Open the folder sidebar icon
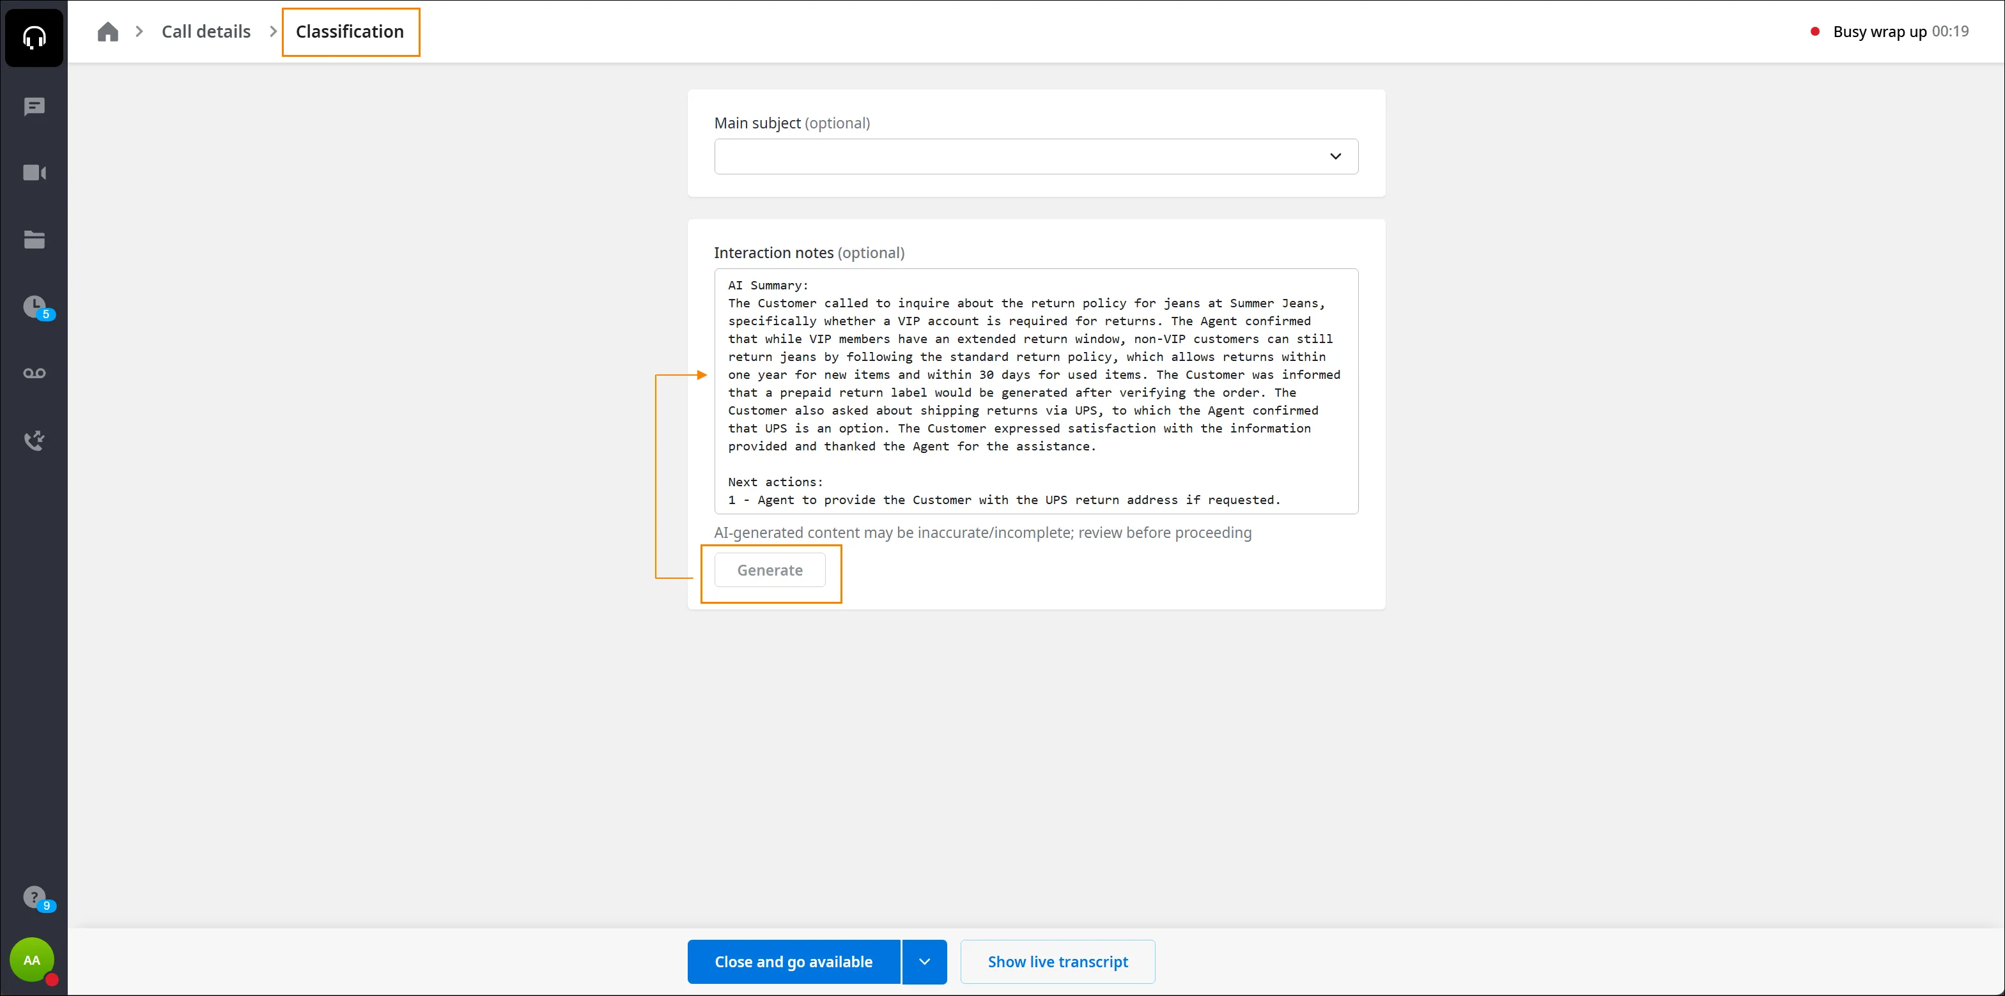This screenshot has height=996, width=2005. (x=35, y=240)
